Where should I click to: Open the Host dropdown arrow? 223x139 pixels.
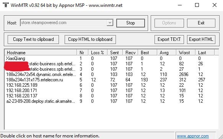pos(110,23)
